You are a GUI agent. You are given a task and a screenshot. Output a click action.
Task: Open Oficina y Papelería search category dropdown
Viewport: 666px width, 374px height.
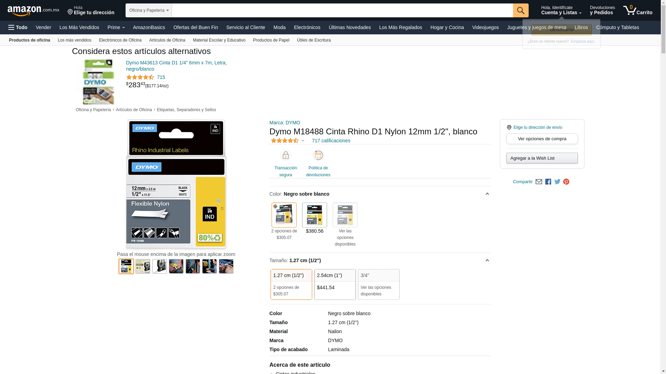(x=148, y=10)
